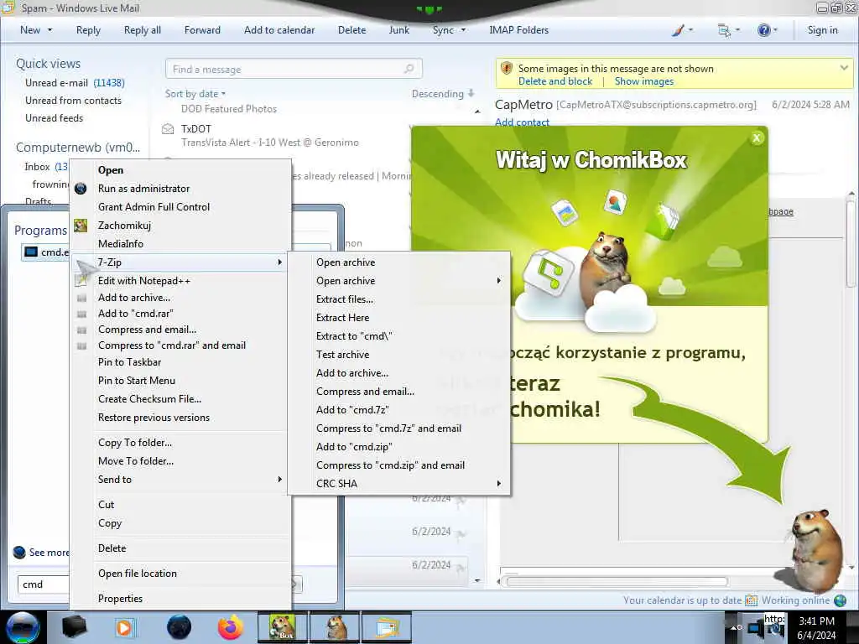
Task: Click the help question mark icon
Action: click(x=763, y=30)
